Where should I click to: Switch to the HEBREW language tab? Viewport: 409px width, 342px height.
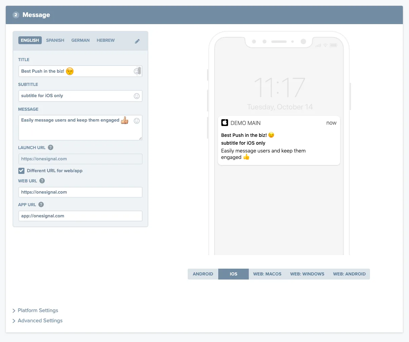click(106, 40)
